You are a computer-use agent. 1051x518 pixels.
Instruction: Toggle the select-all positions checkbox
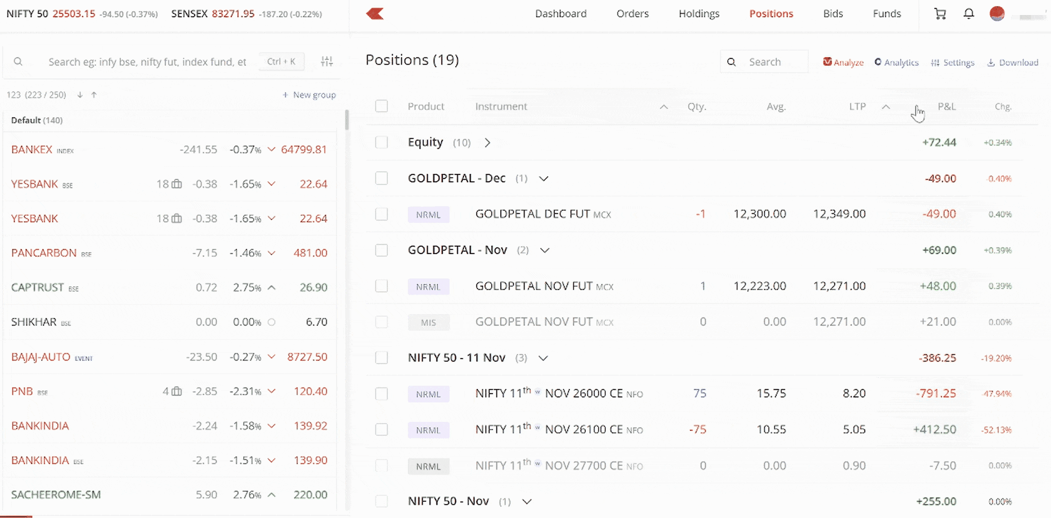click(x=382, y=106)
